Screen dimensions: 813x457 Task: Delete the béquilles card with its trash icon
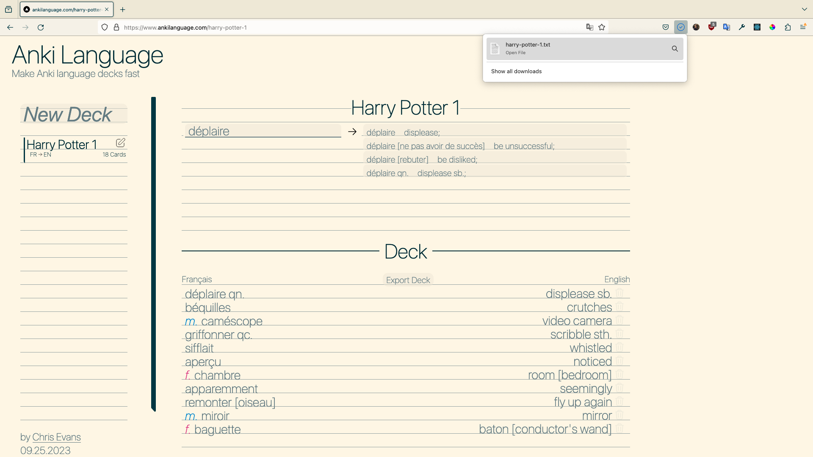(x=619, y=306)
